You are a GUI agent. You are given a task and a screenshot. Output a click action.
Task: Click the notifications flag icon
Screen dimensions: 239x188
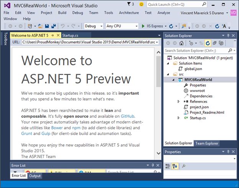(129, 4)
